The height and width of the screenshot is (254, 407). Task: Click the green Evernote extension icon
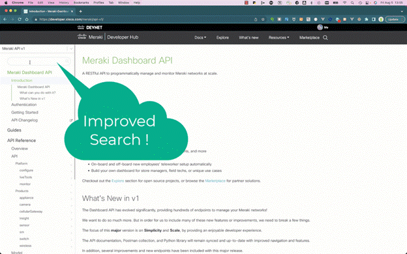(x=272, y=19)
